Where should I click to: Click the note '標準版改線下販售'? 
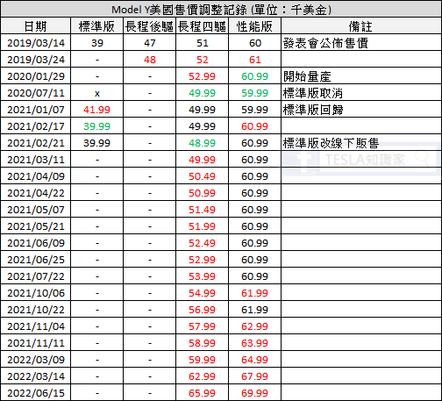click(331, 143)
